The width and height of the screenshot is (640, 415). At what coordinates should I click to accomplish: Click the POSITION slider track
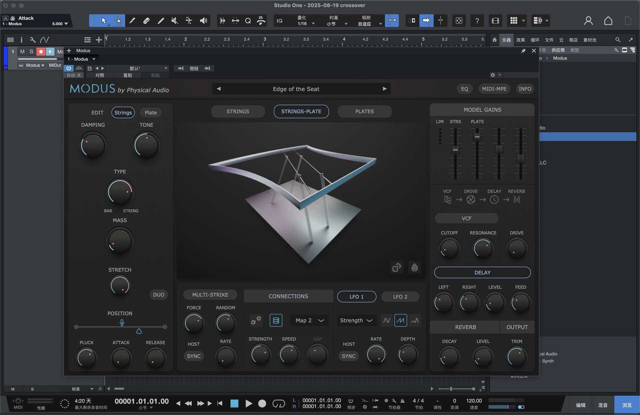120,327
